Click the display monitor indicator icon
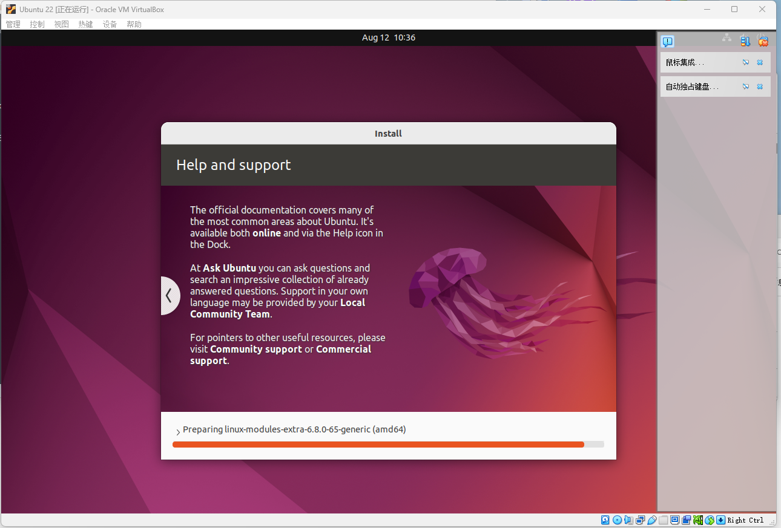The width and height of the screenshot is (781, 528). tap(674, 520)
